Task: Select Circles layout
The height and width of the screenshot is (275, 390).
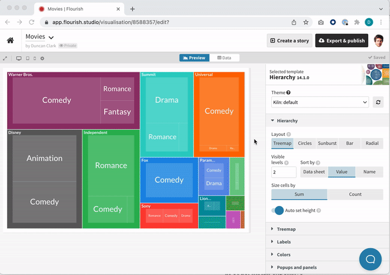Action: (x=305, y=143)
